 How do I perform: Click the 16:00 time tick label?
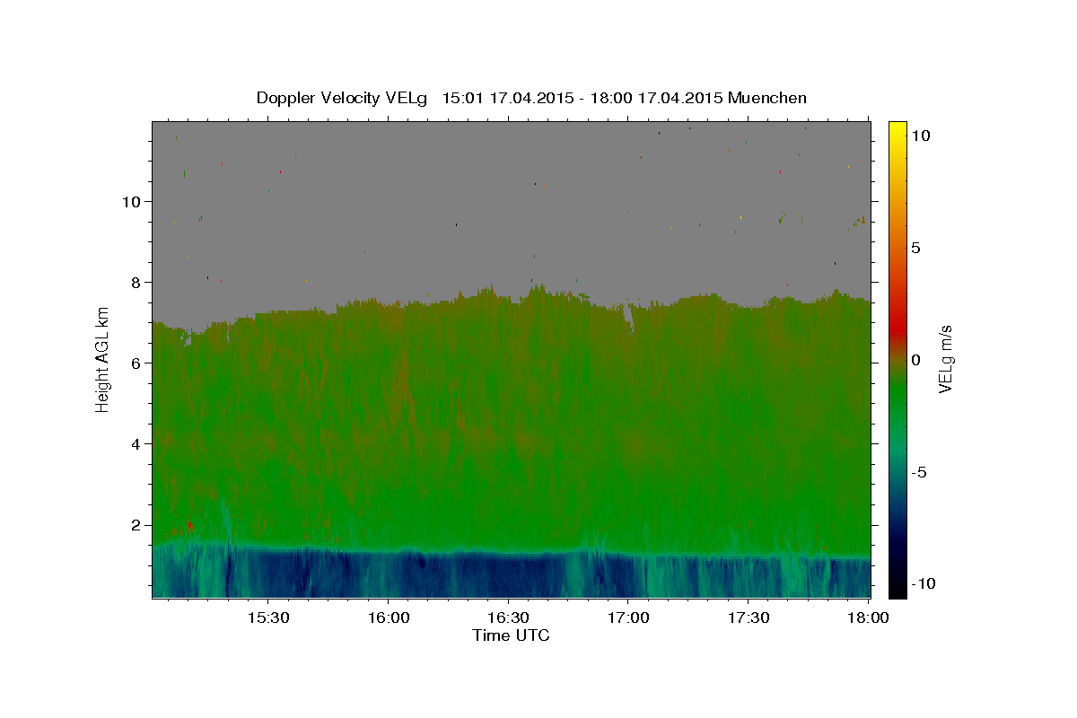[x=388, y=618]
